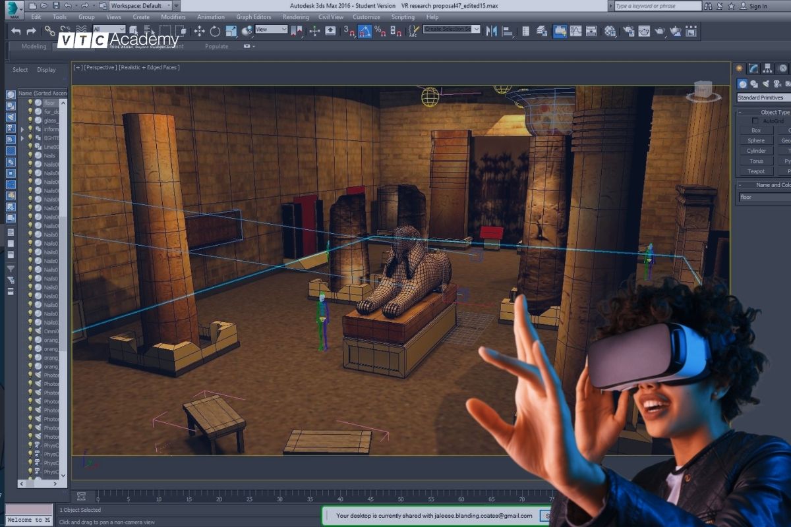The width and height of the screenshot is (791, 527).
Task: Click the Cameras creation icon
Action: [x=776, y=84]
